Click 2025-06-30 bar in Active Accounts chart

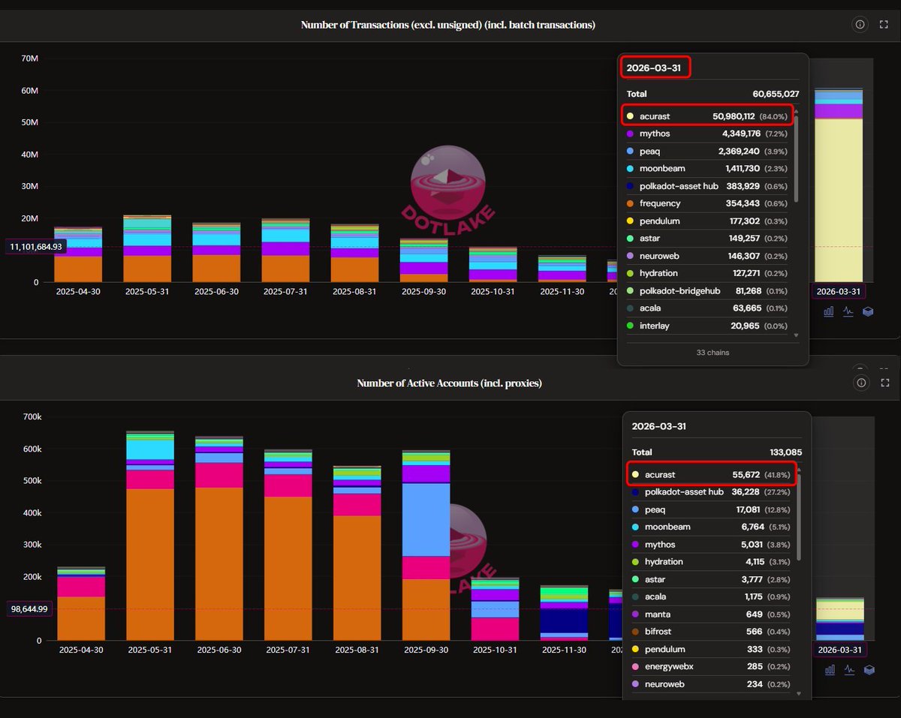pos(218,538)
